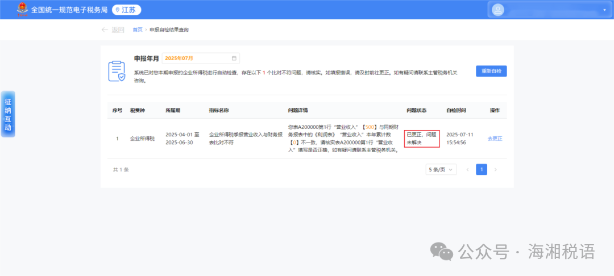This screenshot has height=276, width=614.
Task: Click the user avatar icon
Action: [497, 10]
